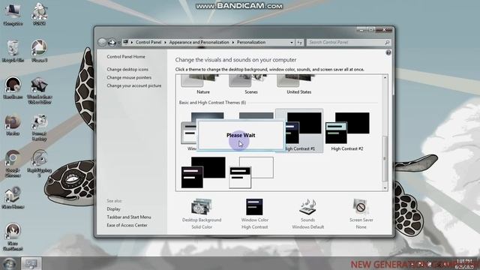Launch the Nero Home desktop shortcut
480x270 pixels.
pos(13,198)
